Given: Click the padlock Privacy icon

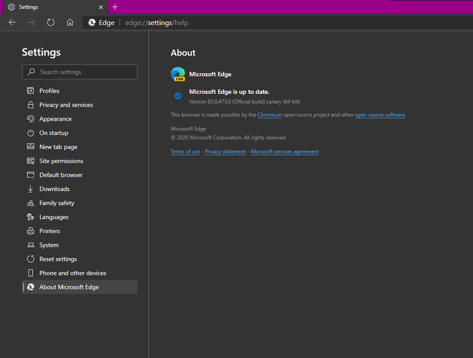Looking at the screenshot, I should 30,105.
